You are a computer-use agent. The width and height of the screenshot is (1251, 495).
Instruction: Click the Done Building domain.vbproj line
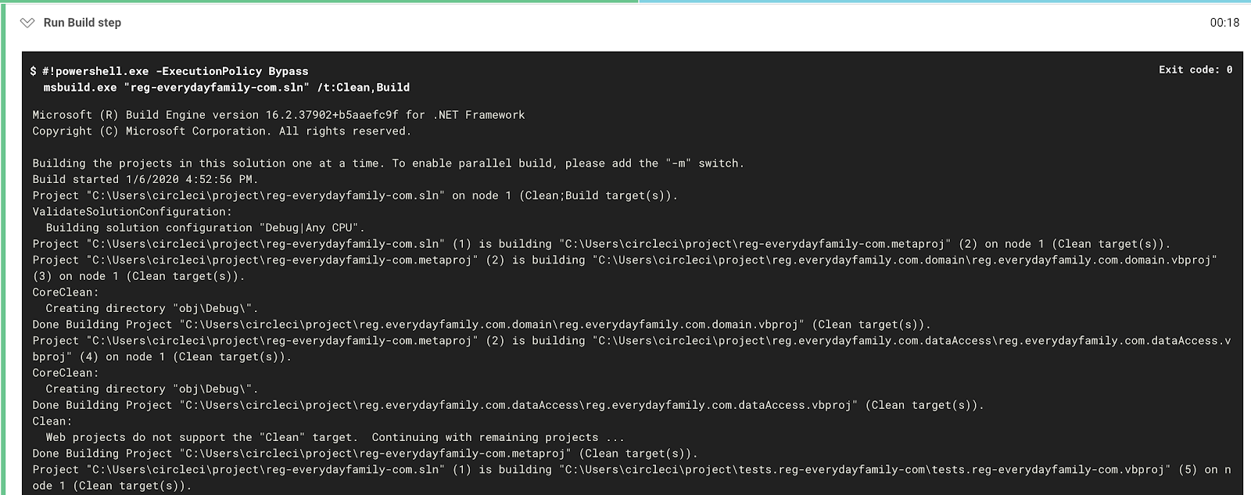coord(481,325)
